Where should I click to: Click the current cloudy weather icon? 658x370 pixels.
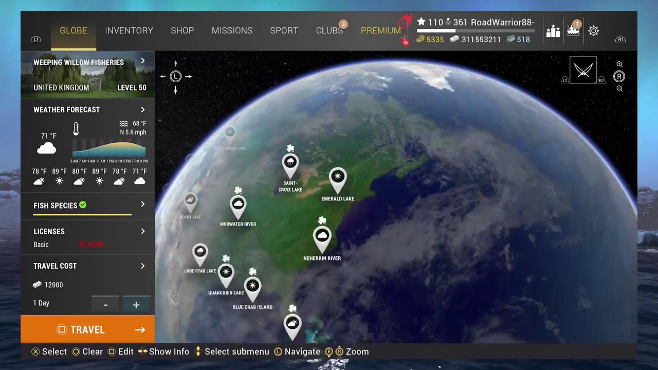click(46, 149)
